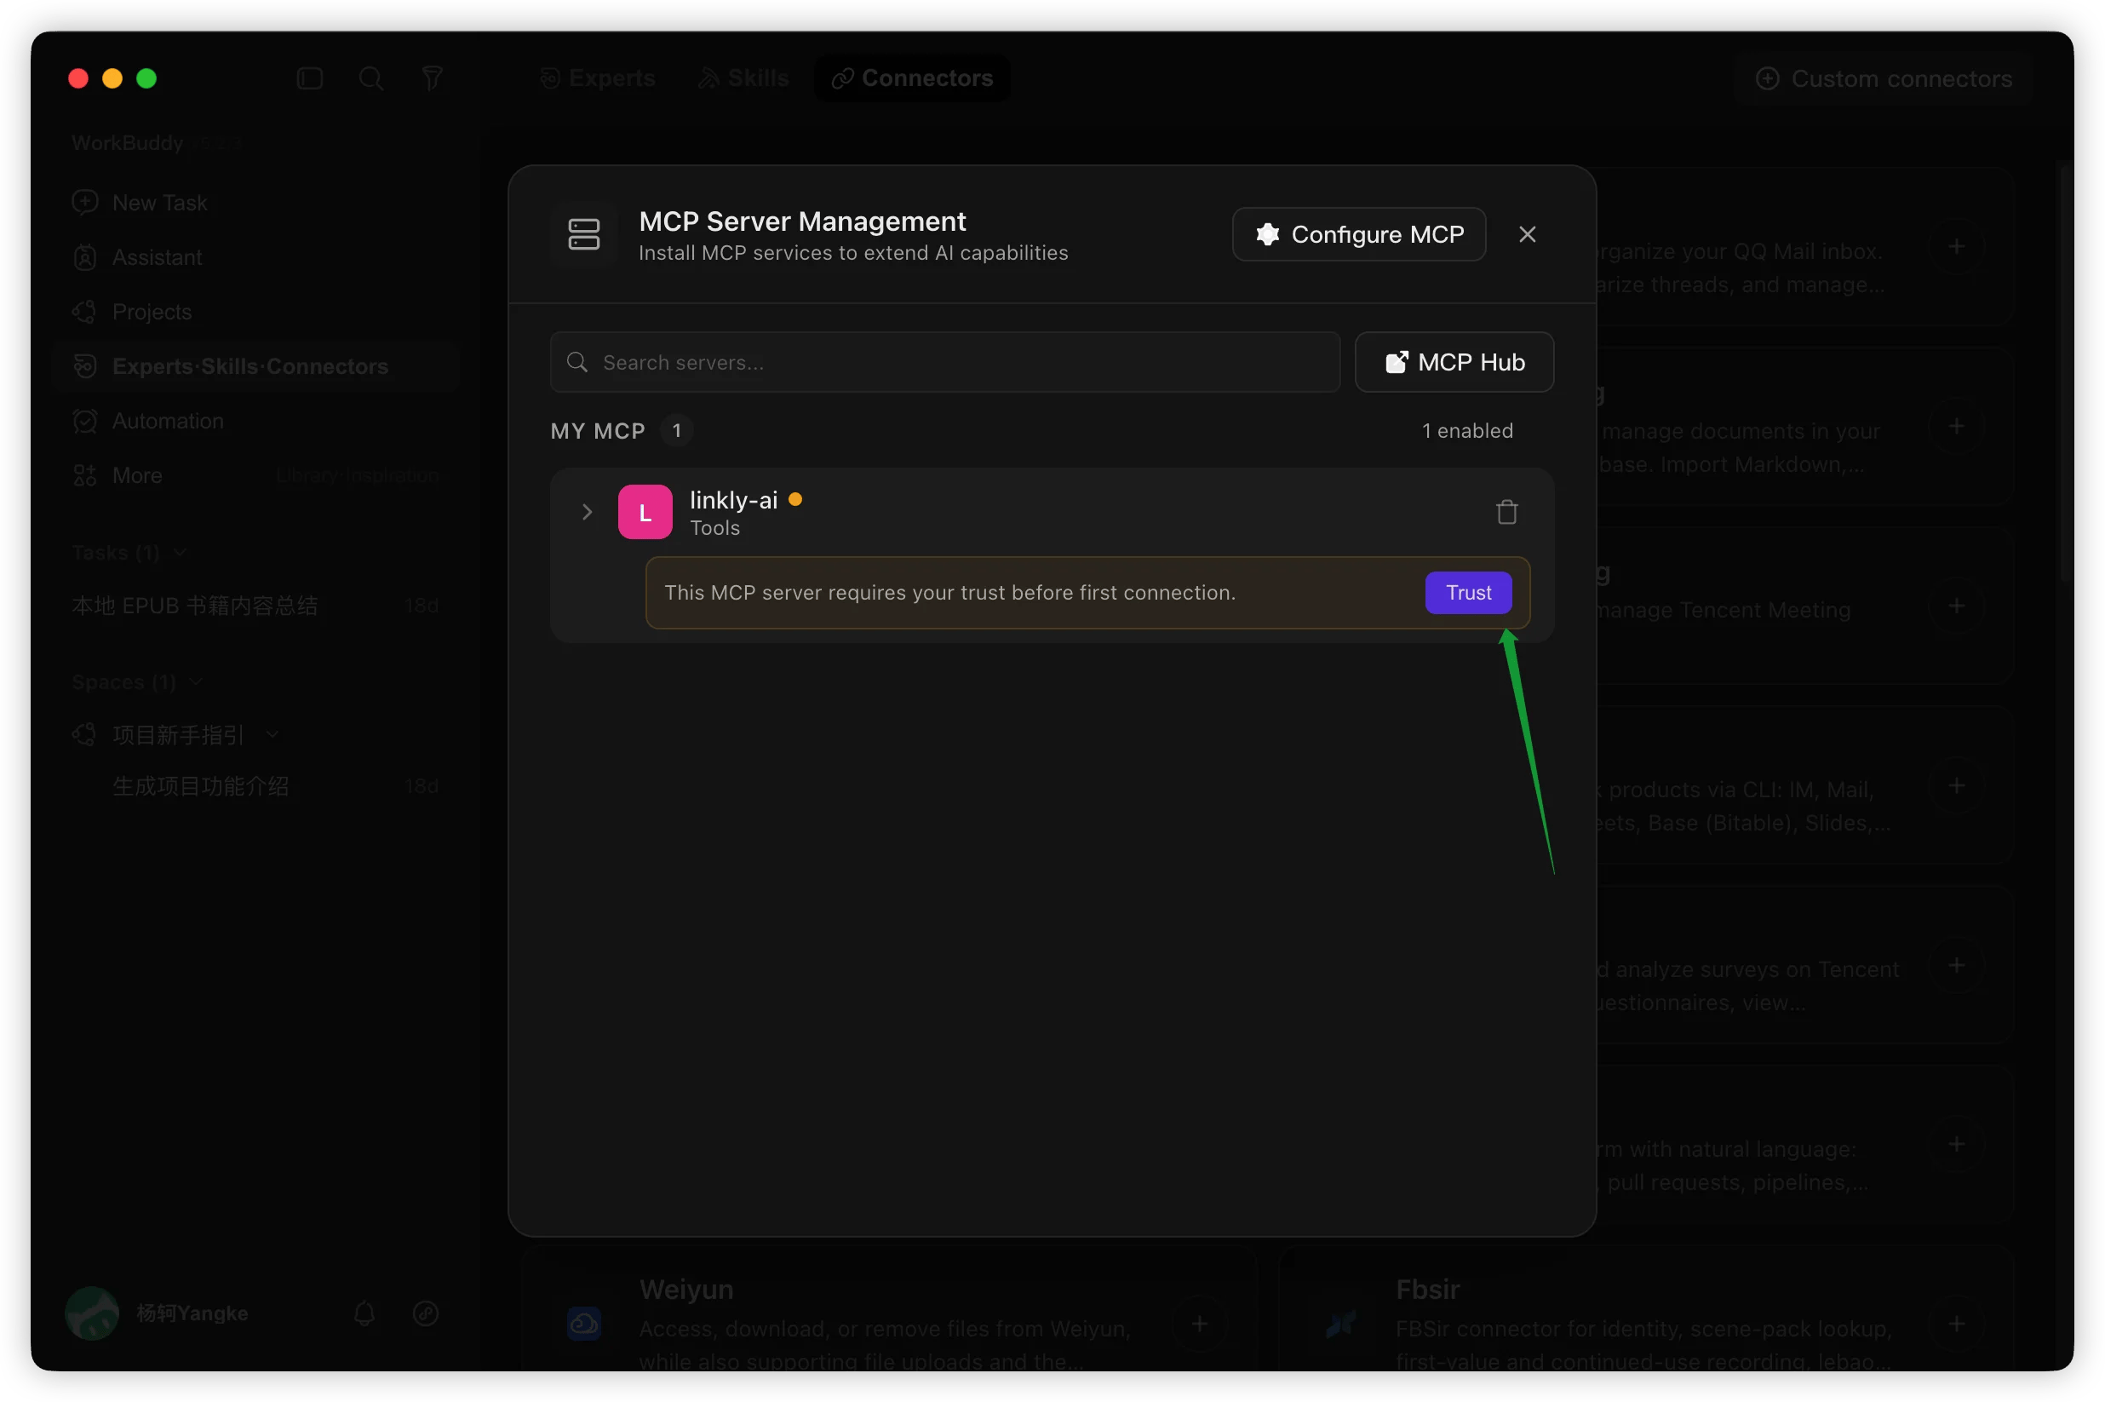Click the MCP server stack icon in header
This screenshot has height=1402, width=2105.
tap(583, 234)
